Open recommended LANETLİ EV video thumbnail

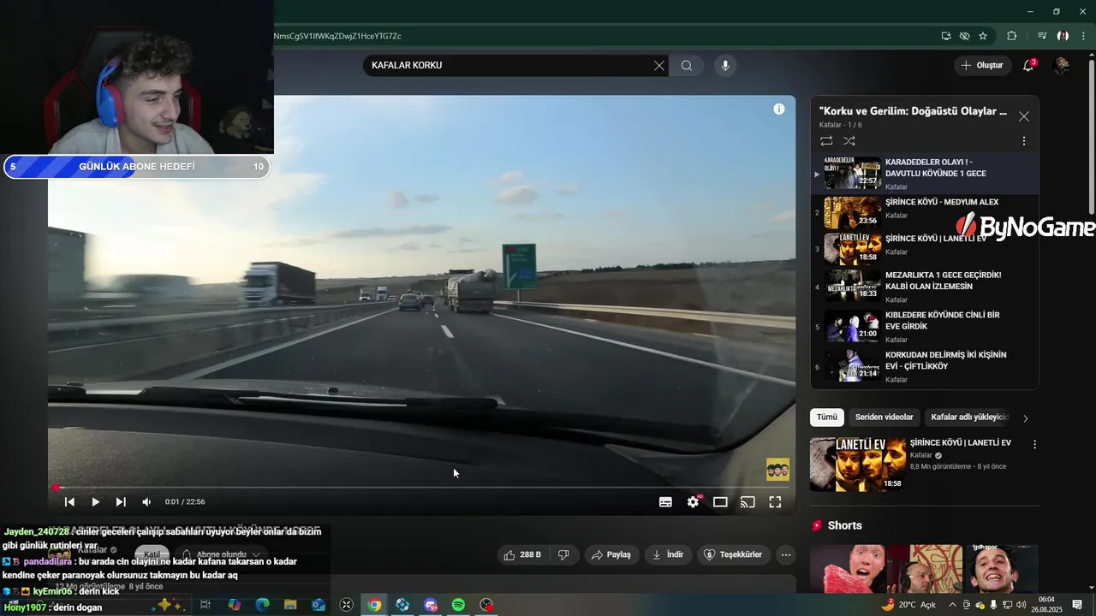pyautogui.click(x=858, y=465)
